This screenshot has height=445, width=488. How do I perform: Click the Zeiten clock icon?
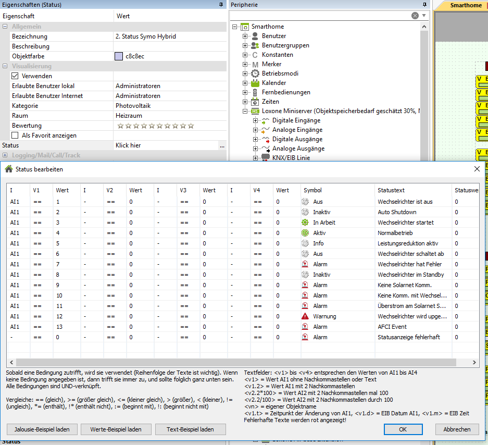[x=255, y=102]
